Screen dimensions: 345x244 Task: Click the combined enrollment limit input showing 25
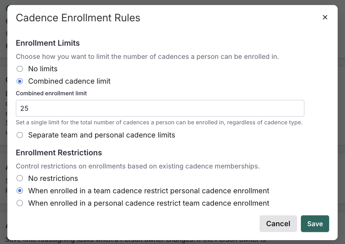[160, 108]
